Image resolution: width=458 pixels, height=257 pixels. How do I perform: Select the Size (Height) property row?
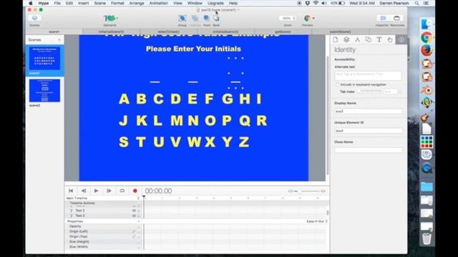pyautogui.click(x=103, y=242)
